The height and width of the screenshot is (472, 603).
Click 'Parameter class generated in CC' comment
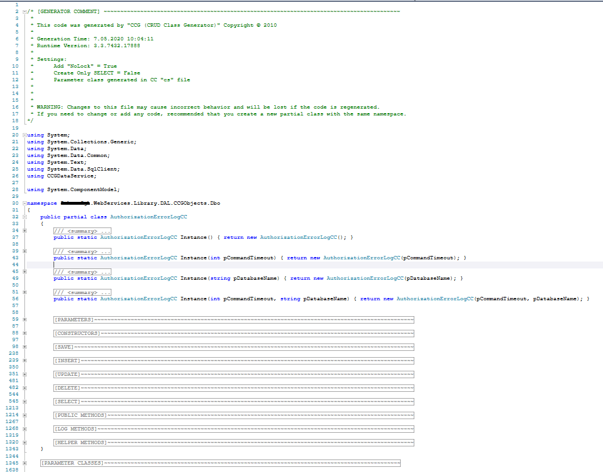122,80
